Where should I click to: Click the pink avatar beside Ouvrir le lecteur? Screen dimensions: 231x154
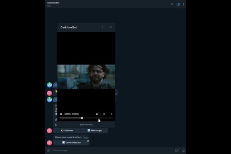point(49,143)
